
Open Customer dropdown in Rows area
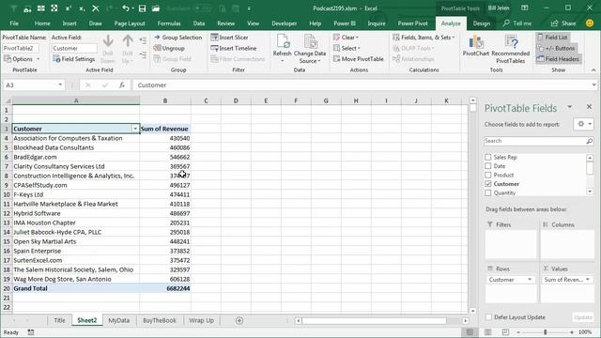click(530, 280)
